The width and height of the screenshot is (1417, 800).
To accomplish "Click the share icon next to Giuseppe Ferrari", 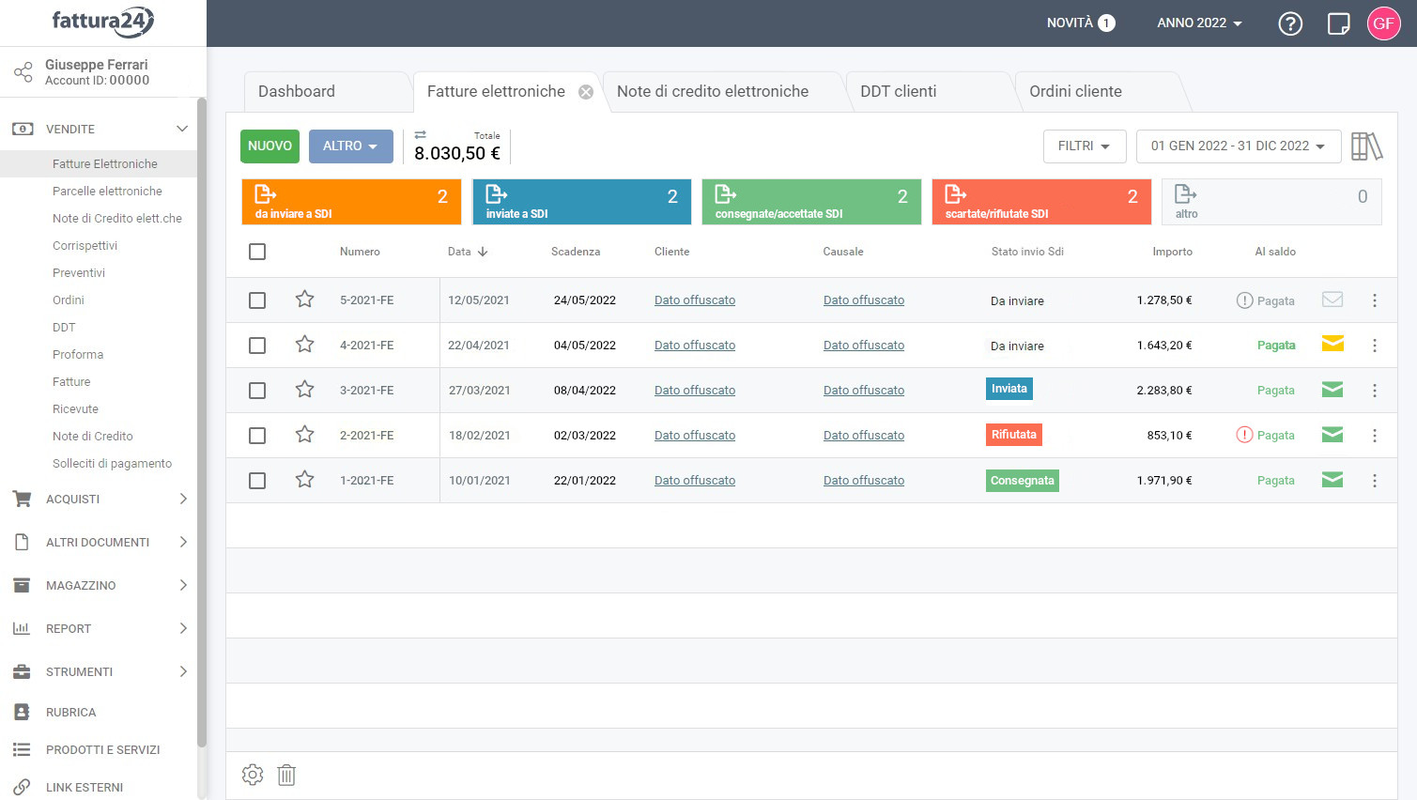I will (x=23, y=71).
